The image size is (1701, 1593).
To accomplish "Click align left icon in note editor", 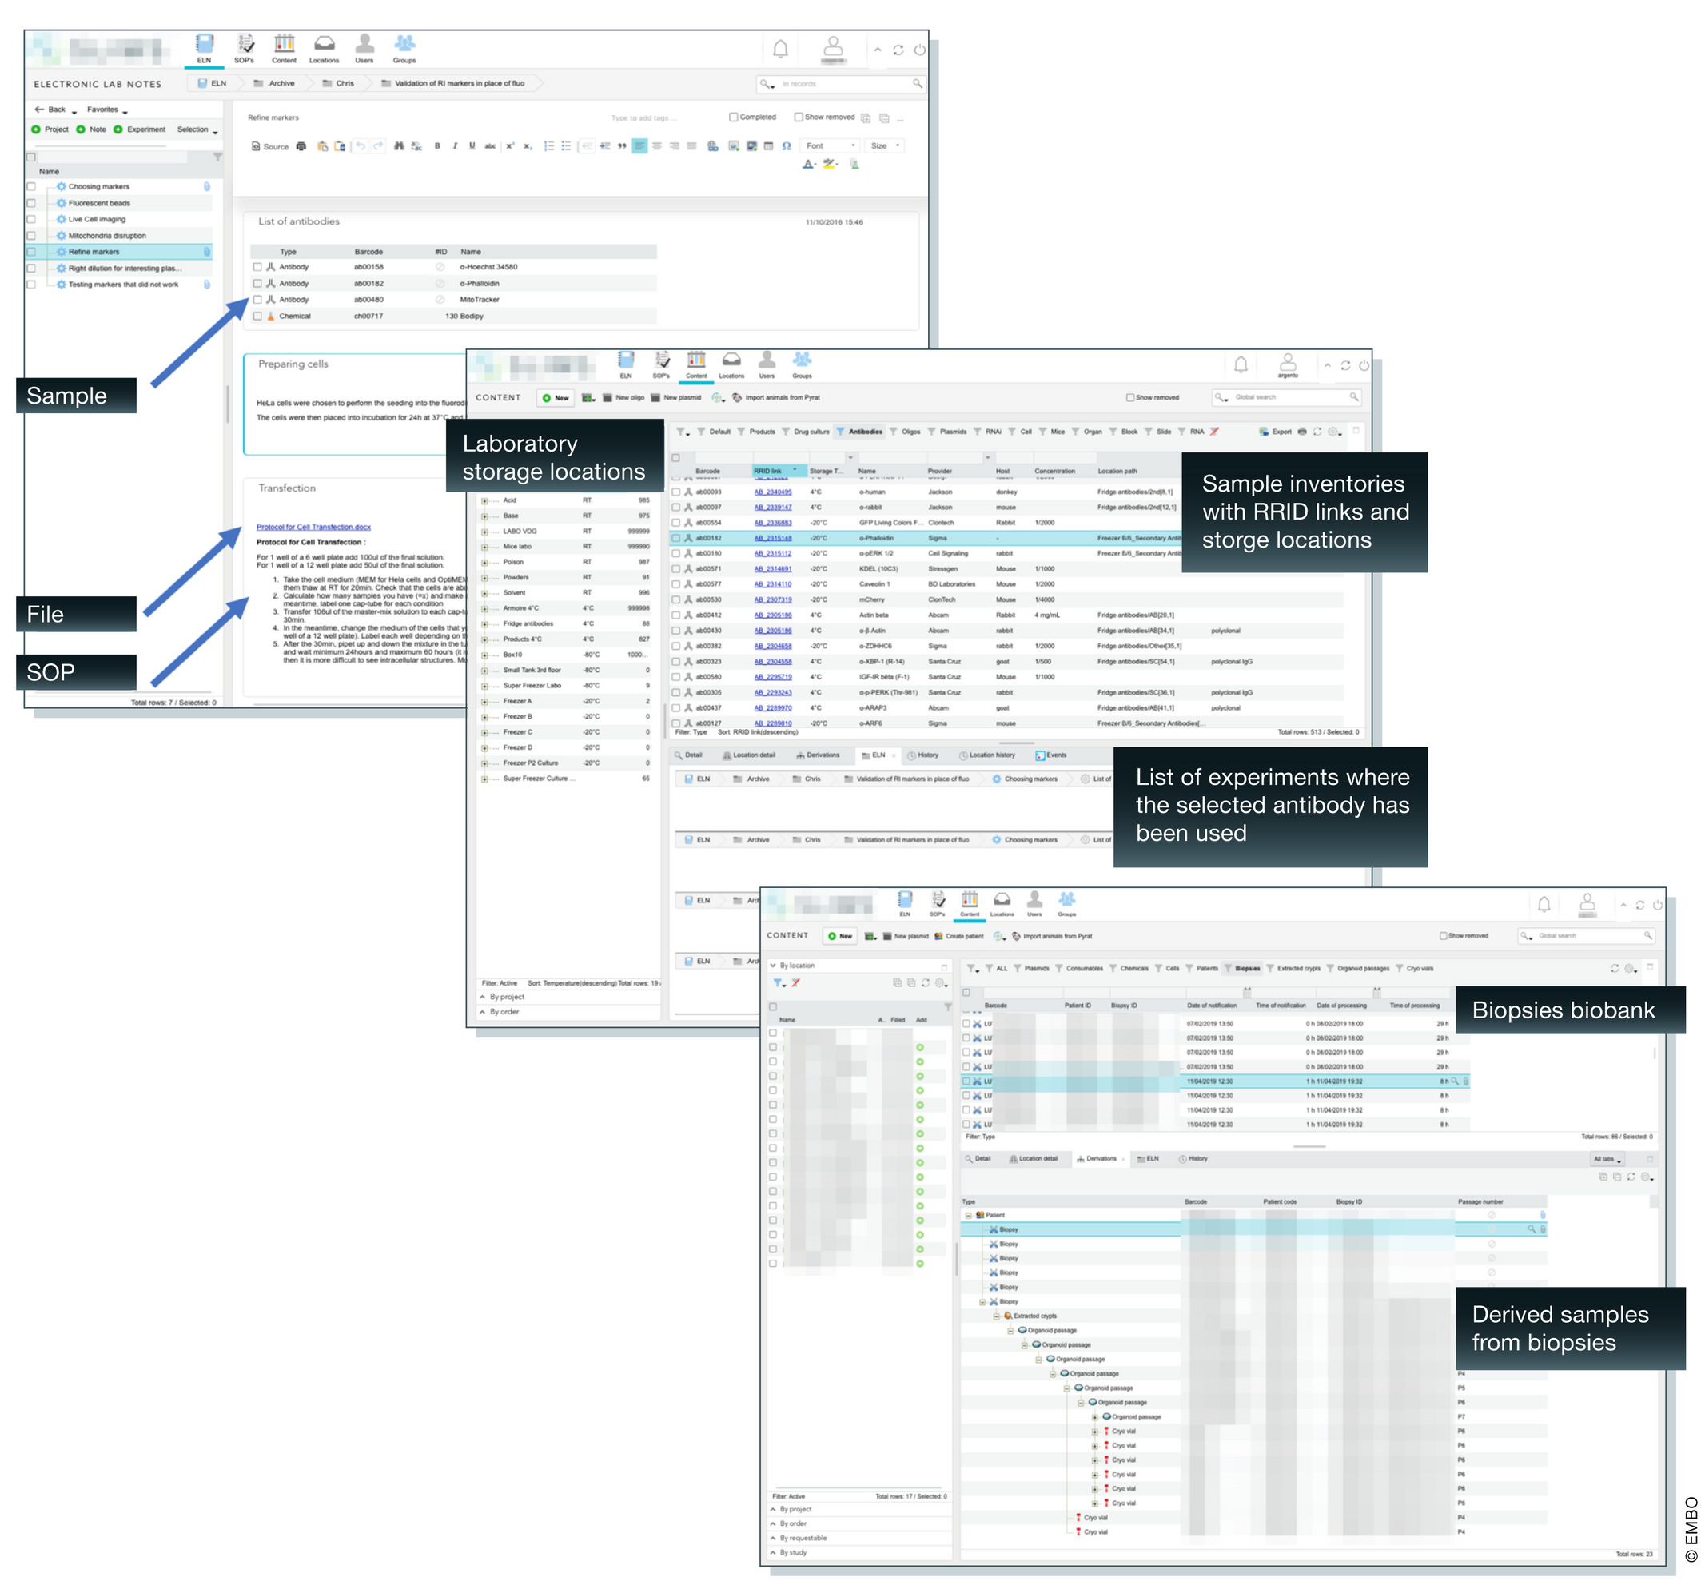I will coord(640,146).
